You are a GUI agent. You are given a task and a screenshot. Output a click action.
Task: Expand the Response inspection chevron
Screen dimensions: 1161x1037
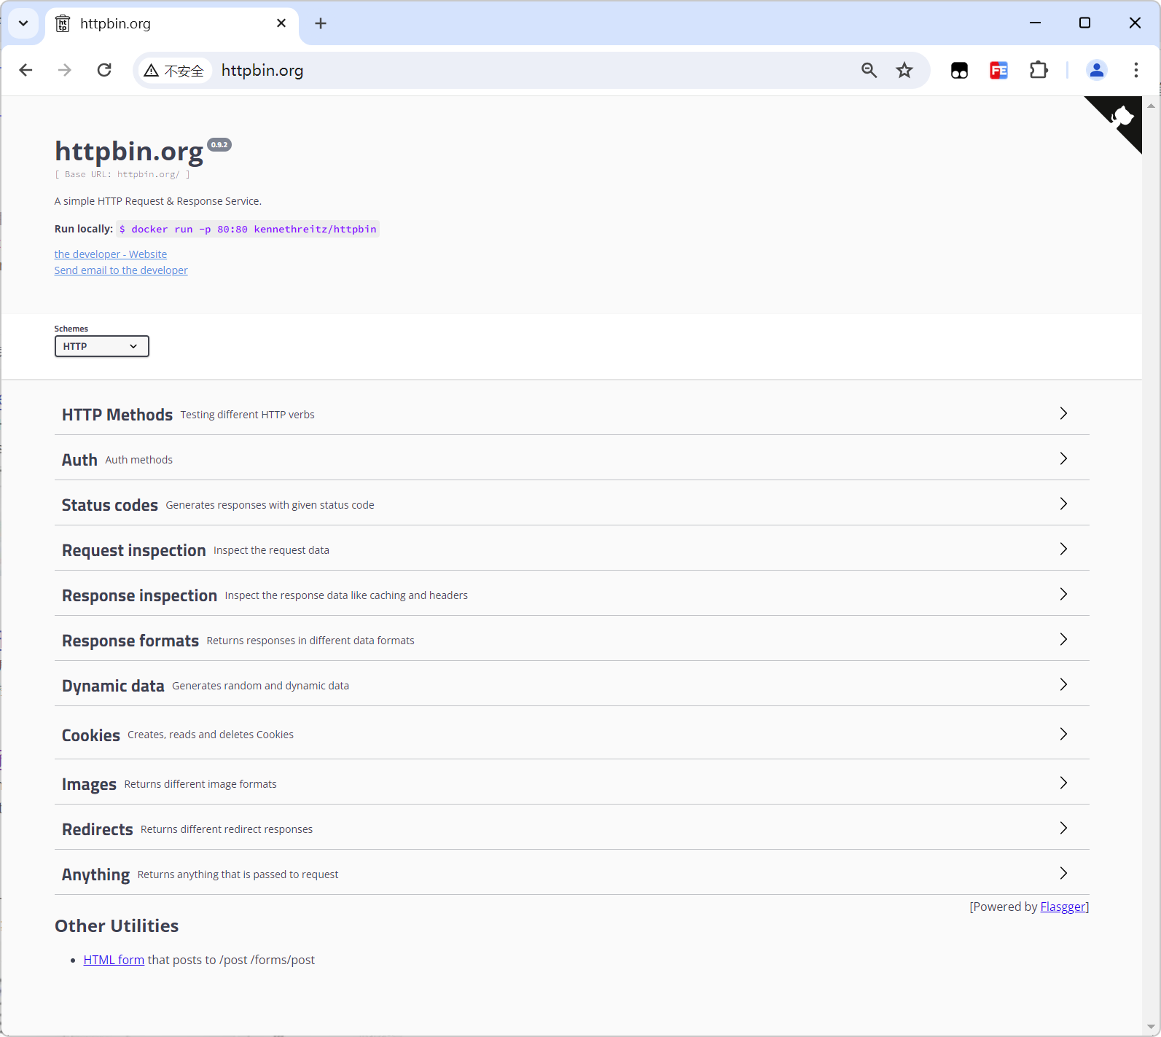pyautogui.click(x=1063, y=594)
